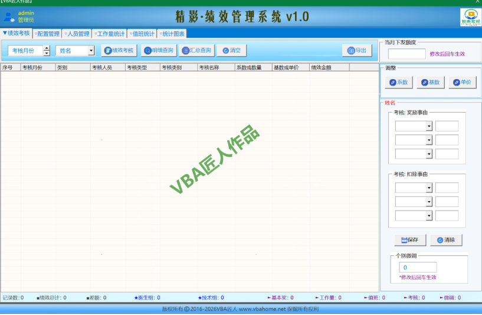Click the 考核月份 input field
The width and height of the screenshot is (482, 315).
(25, 51)
